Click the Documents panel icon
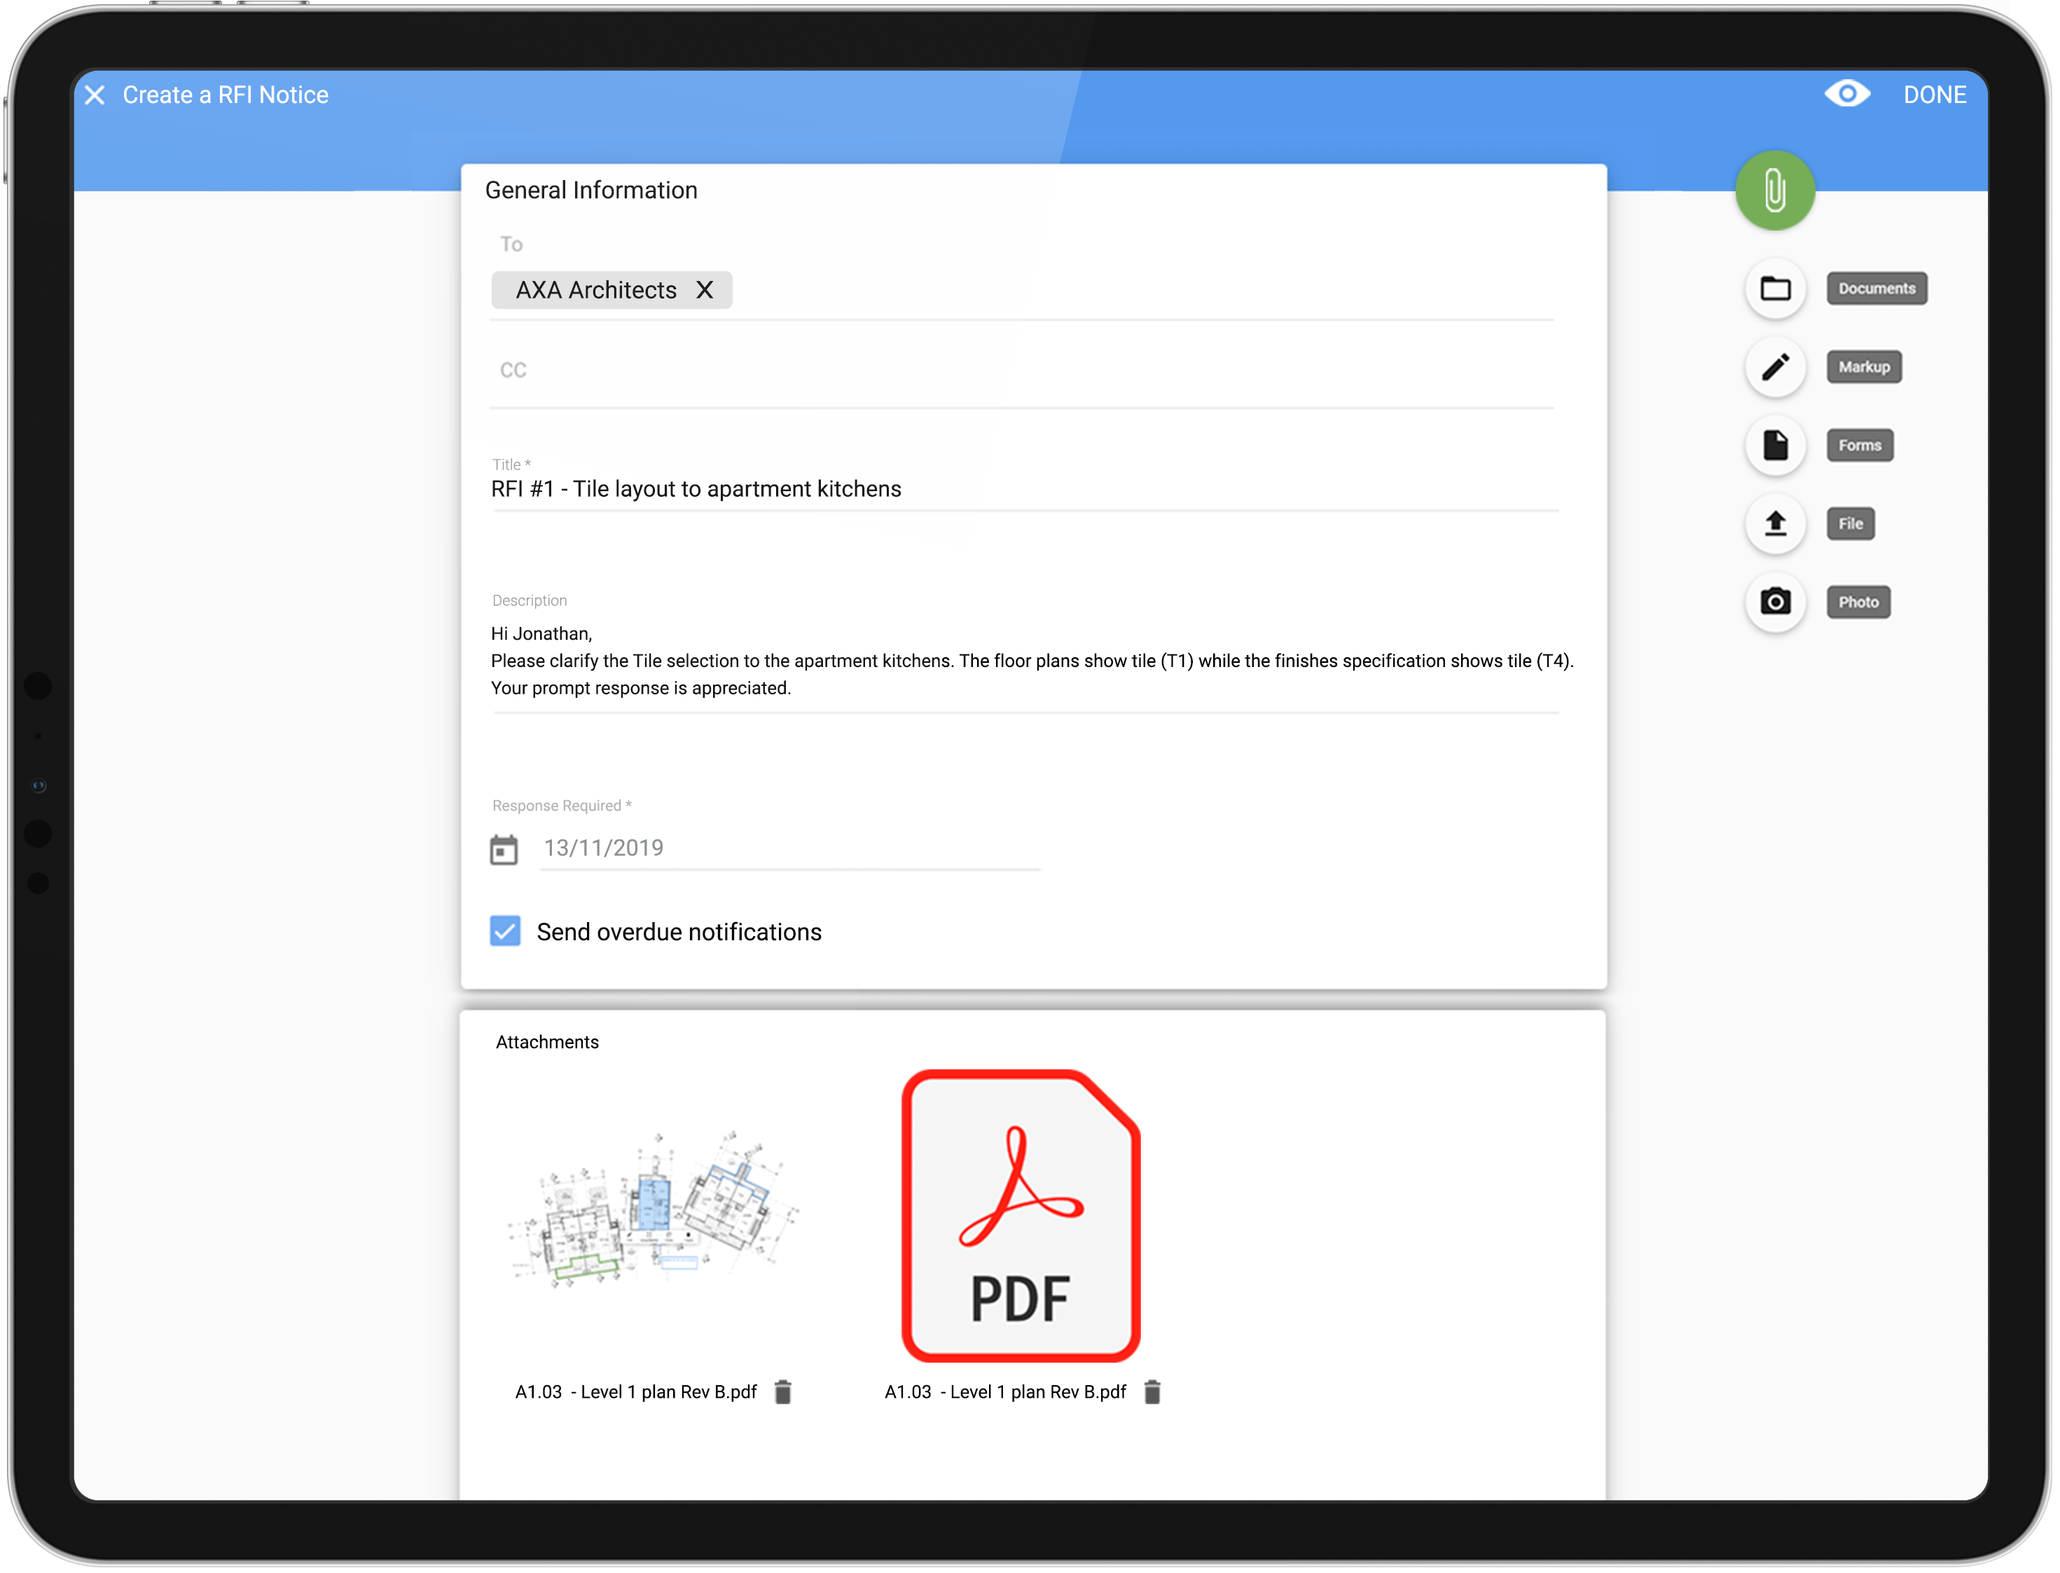 1776,286
